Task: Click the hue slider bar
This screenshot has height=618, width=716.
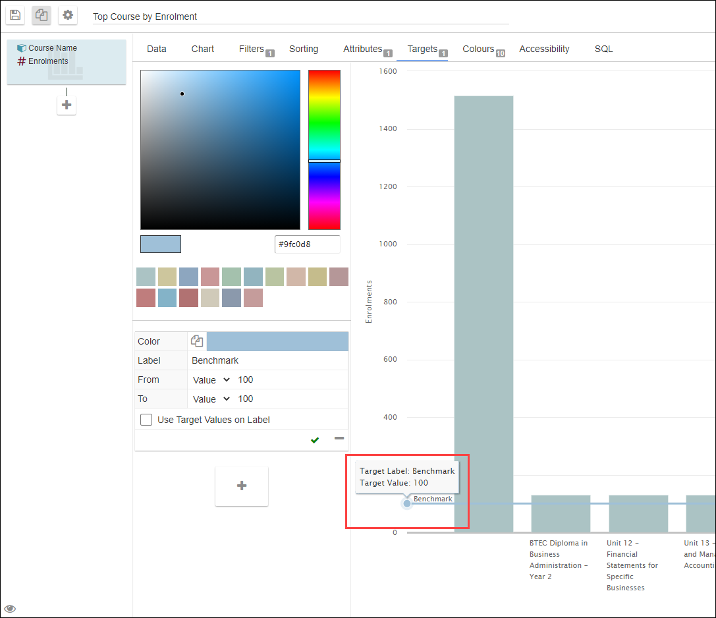Action: [324, 150]
